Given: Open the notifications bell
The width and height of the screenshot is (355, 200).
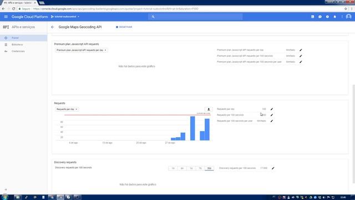Looking at the screenshot, I should click(x=335, y=17).
